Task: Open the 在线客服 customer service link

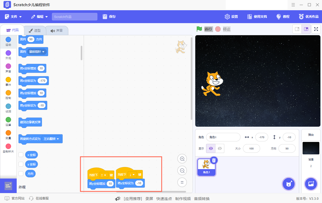Action: point(42,198)
